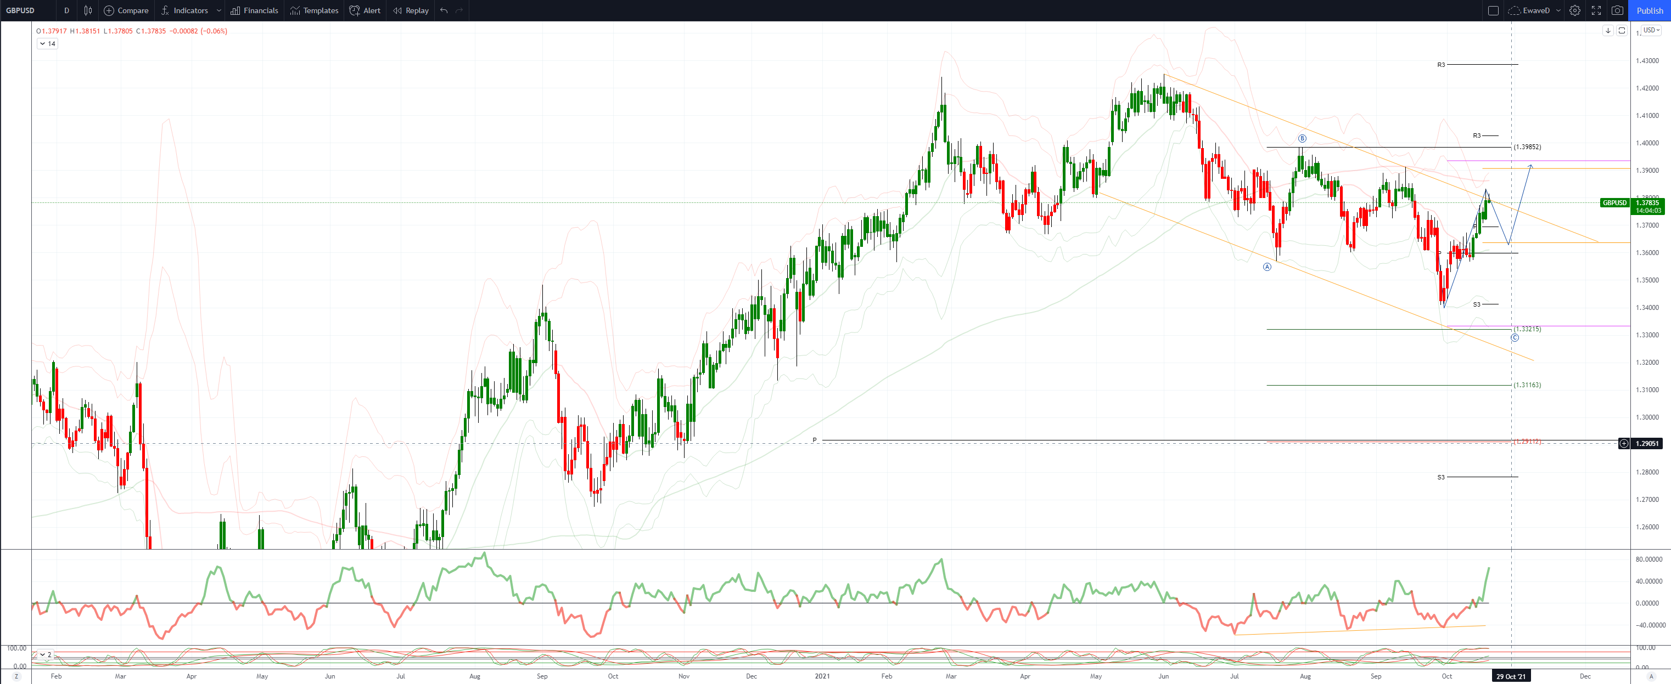1671x684 pixels.
Task: Open indicator Templates
Action: click(x=314, y=10)
